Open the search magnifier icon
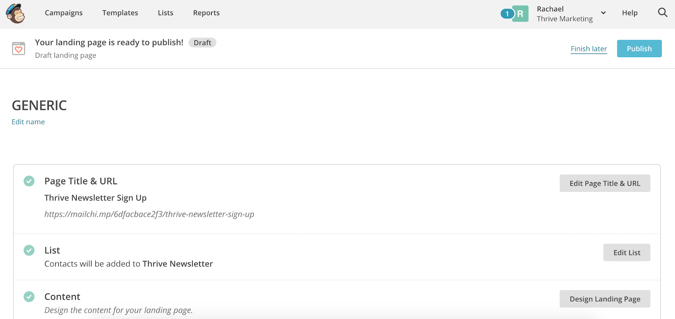The image size is (675, 319). coord(662,13)
